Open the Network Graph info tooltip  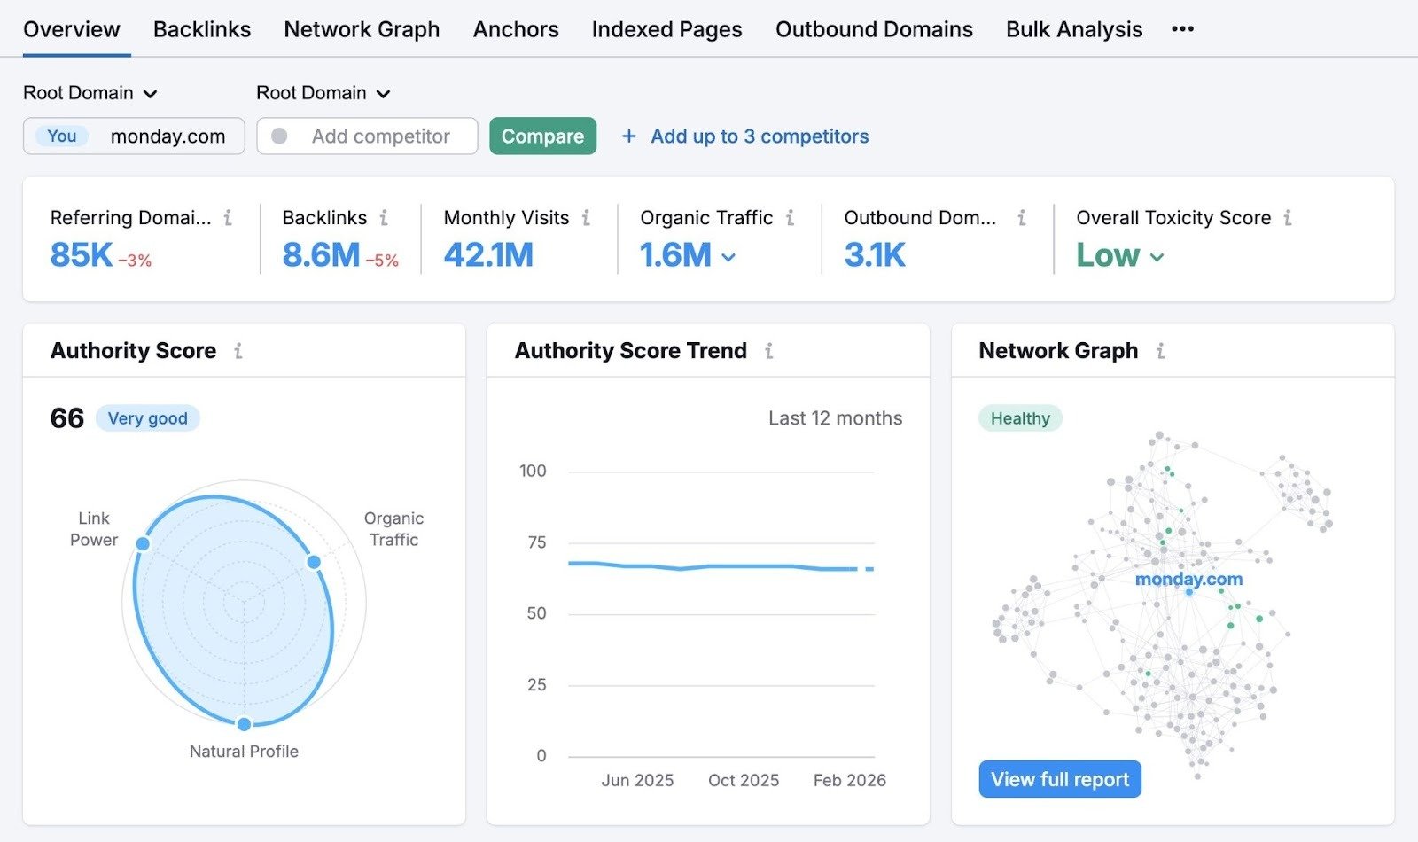click(1161, 351)
